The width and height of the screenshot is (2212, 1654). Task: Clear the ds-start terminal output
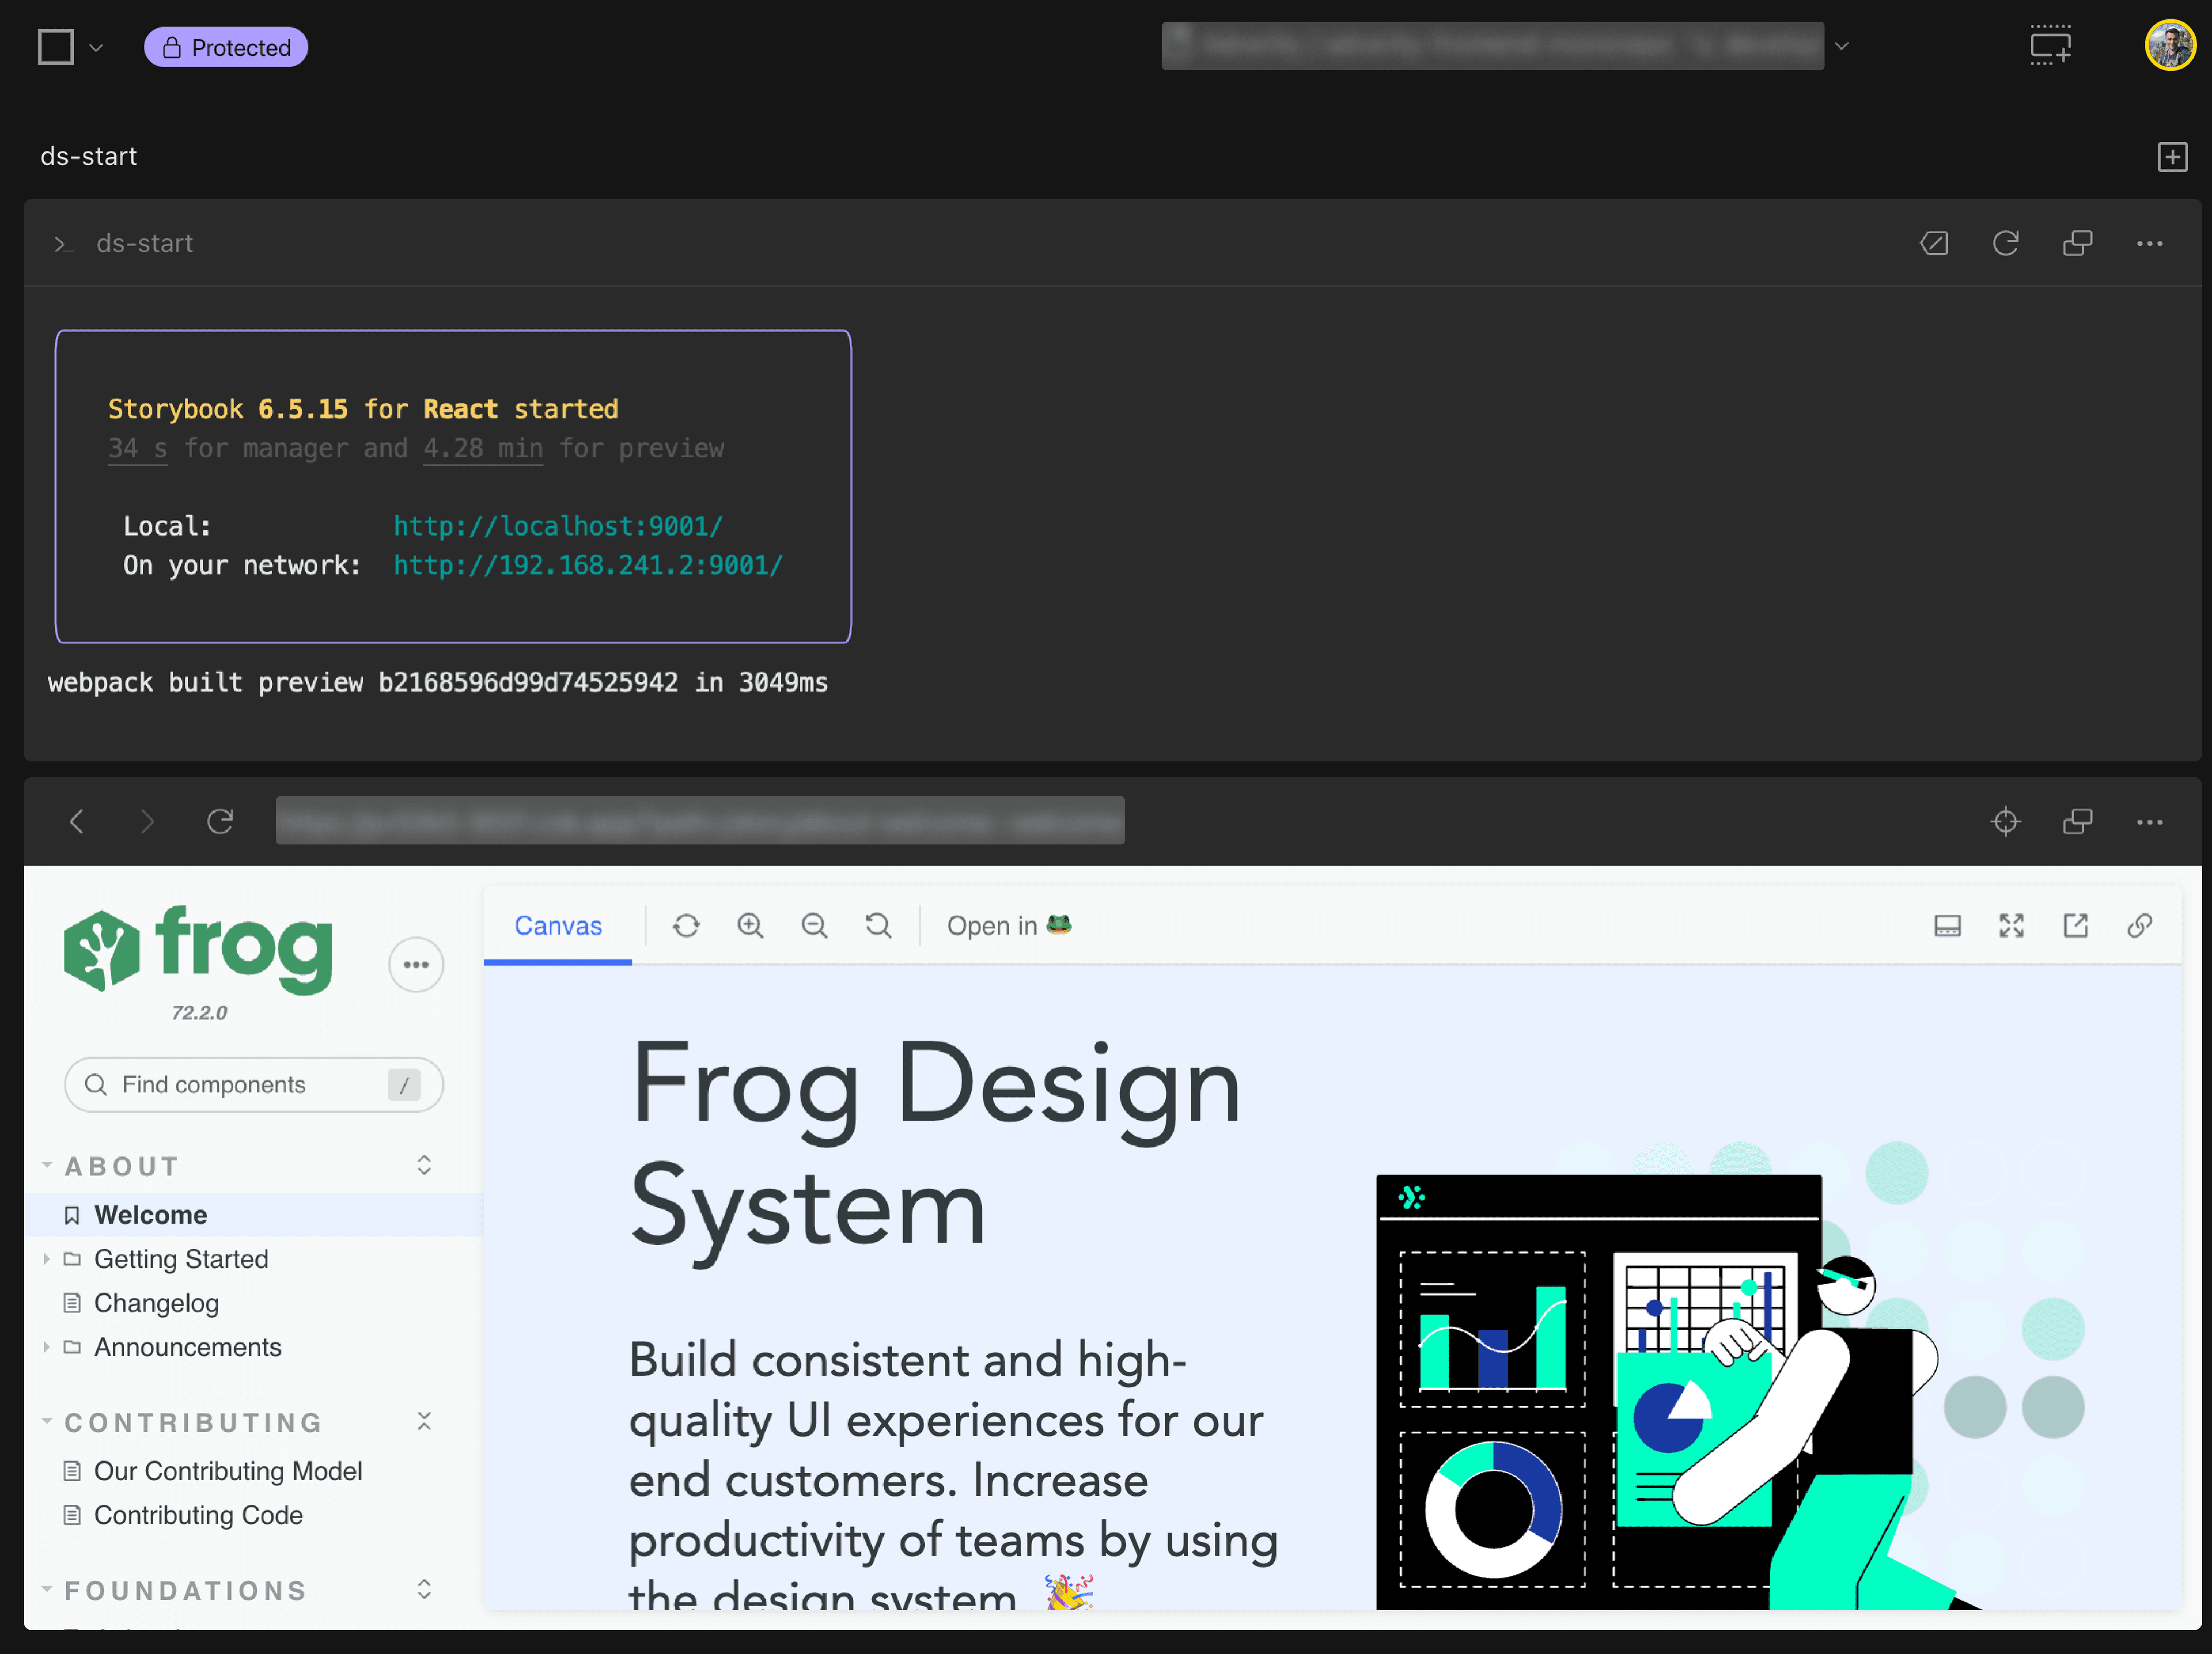1934,243
